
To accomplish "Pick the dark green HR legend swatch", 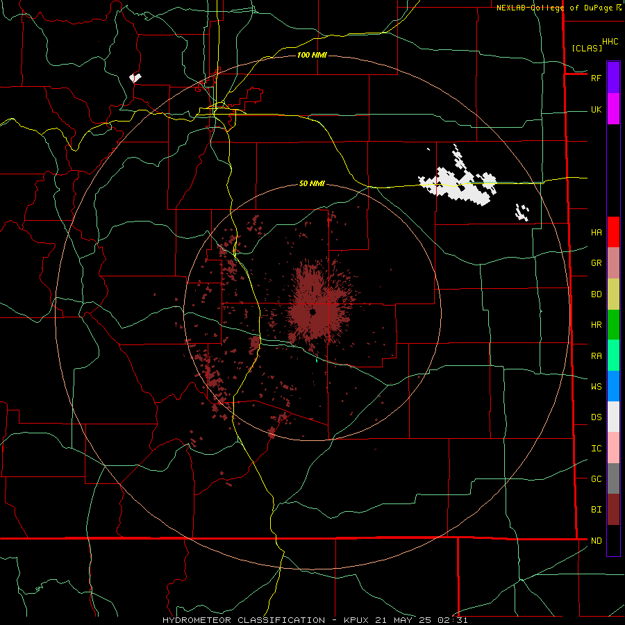I will (x=613, y=325).
